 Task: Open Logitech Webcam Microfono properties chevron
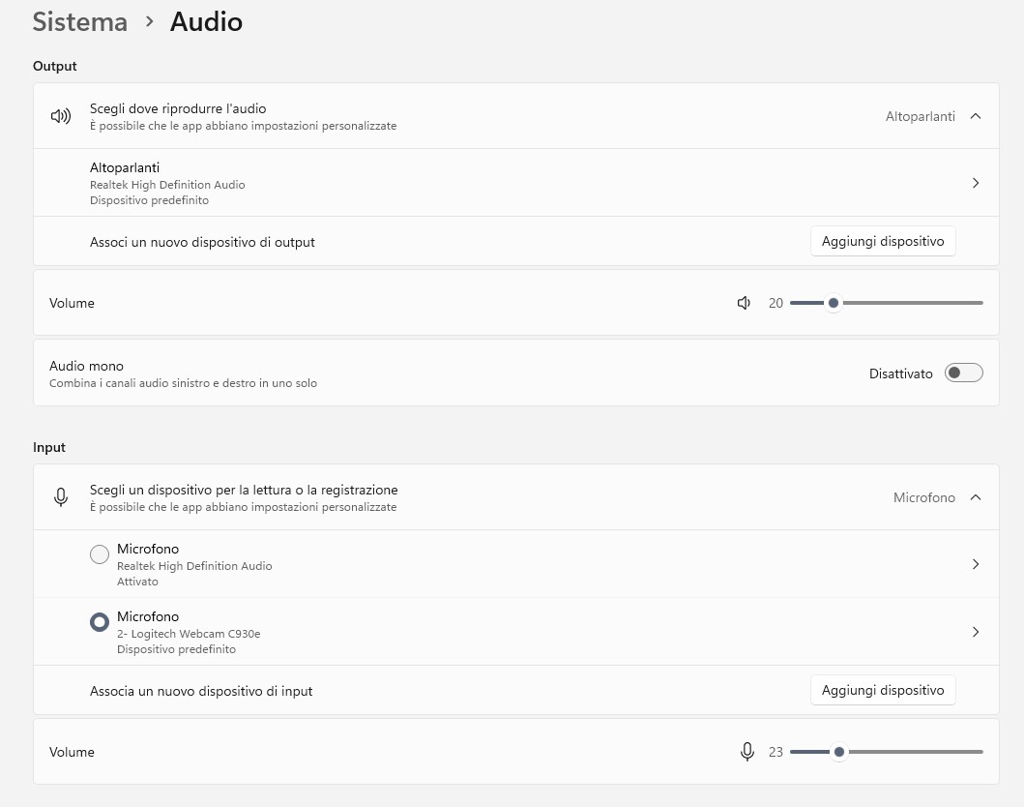coord(976,632)
